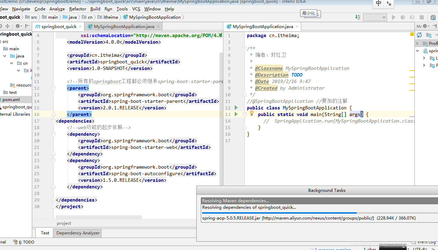Screen dimensions: 438x250
Task: Open the Navigate menu
Action: coord(21,9)
